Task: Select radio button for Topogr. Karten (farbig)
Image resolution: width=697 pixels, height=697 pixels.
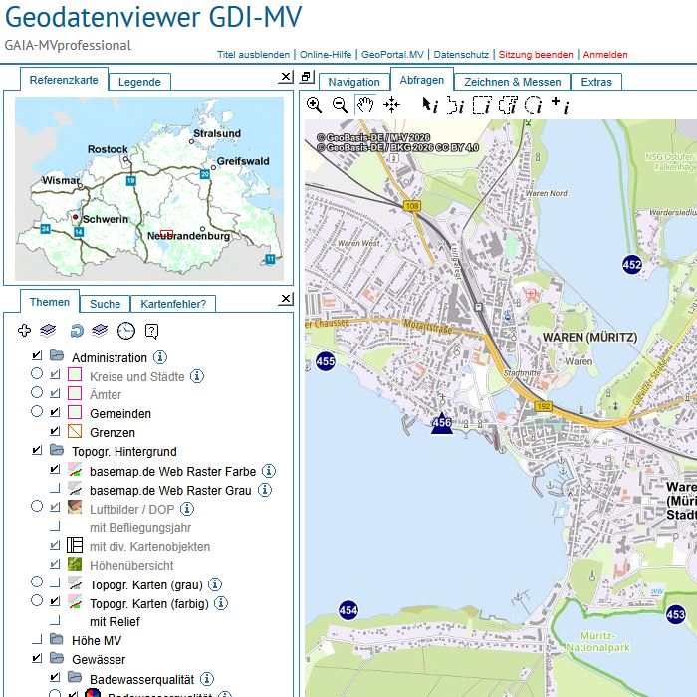Action: (x=37, y=600)
